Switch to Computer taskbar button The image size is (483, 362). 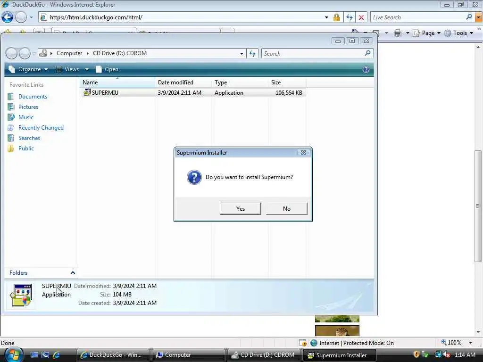(189, 355)
